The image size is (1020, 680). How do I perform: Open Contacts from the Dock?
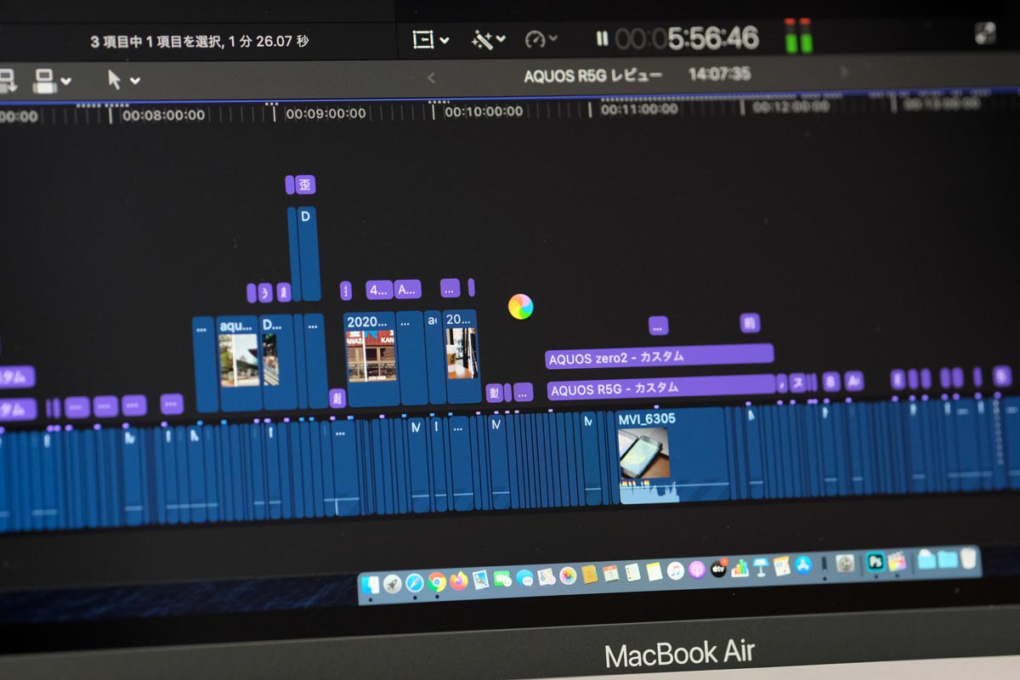point(589,575)
